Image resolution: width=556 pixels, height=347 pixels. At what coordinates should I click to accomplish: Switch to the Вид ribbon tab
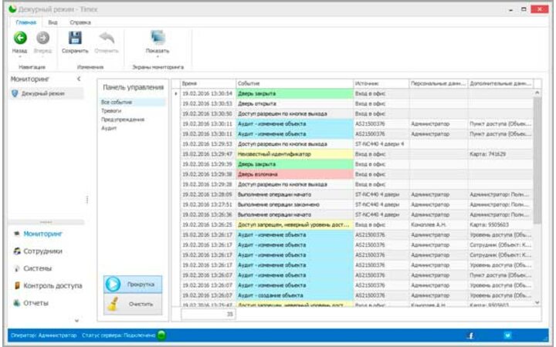pos(53,23)
